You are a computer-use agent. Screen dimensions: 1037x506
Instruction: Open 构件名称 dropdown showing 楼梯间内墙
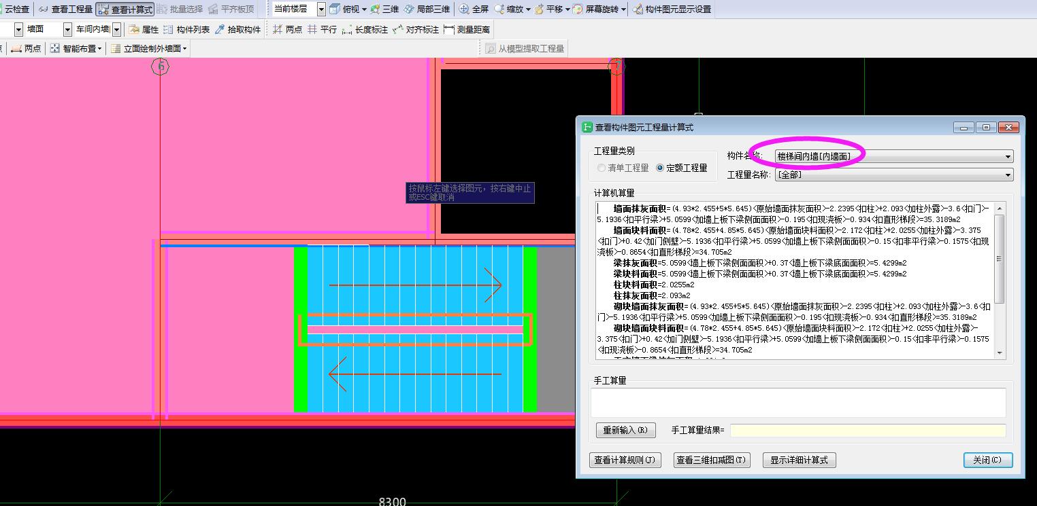[x=894, y=156]
